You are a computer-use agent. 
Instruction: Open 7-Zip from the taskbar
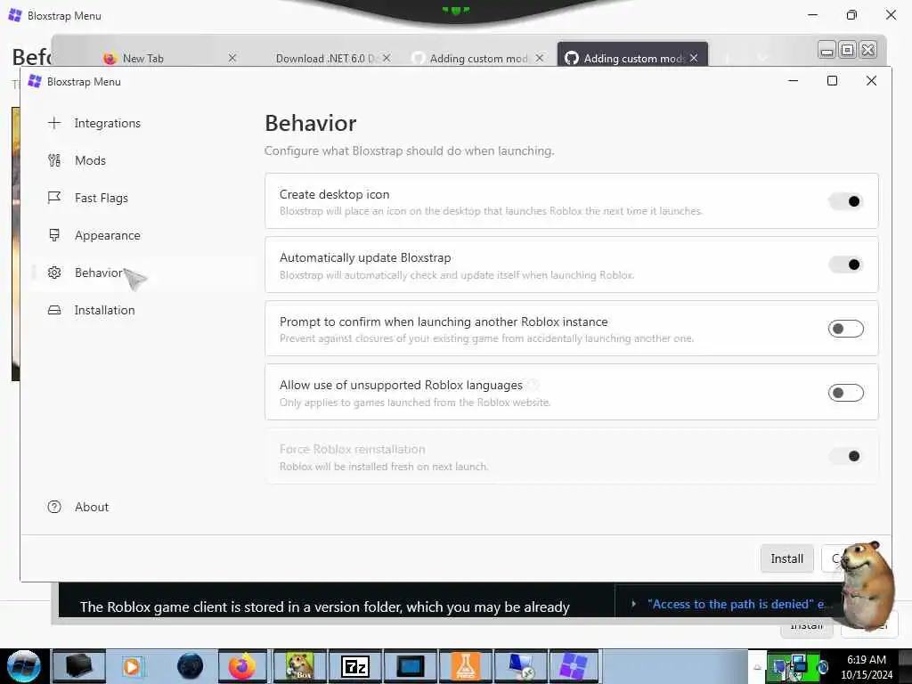click(x=354, y=666)
